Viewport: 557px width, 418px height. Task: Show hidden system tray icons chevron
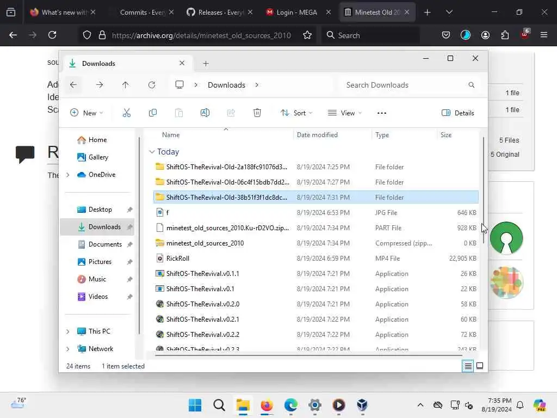point(420,405)
